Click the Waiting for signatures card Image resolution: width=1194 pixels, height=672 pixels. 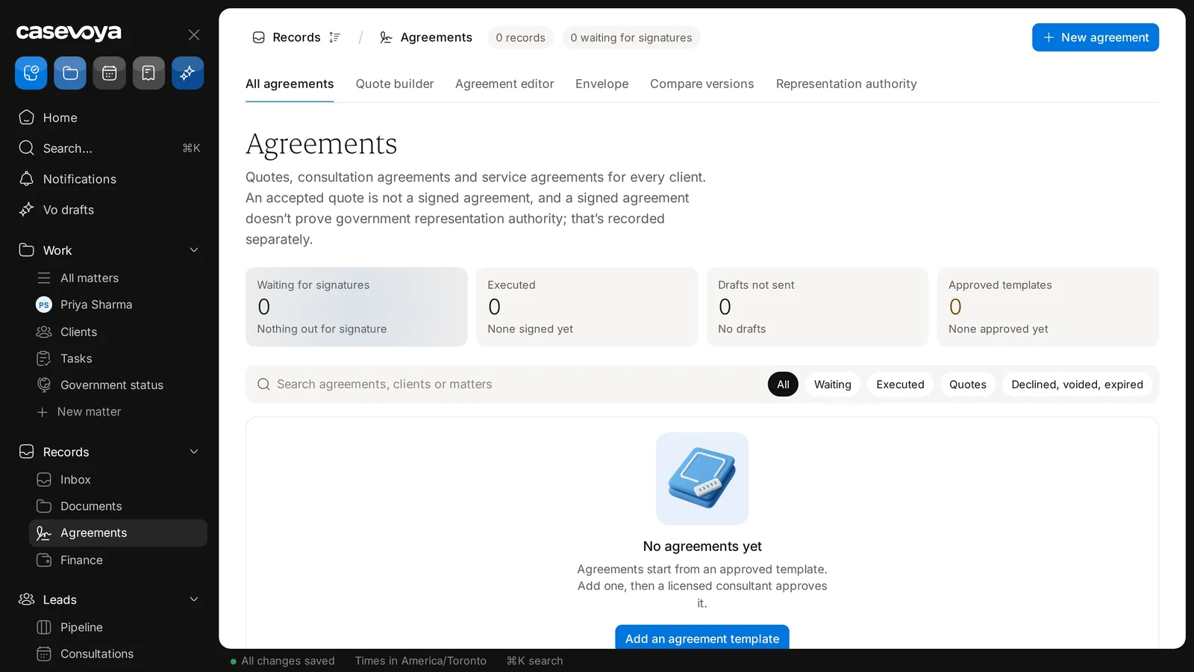click(357, 307)
